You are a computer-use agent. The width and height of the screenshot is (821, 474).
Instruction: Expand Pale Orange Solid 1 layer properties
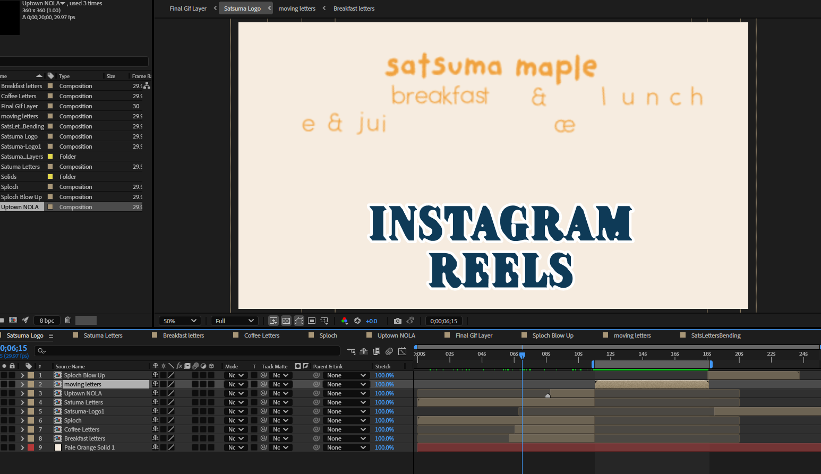click(x=22, y=447)
